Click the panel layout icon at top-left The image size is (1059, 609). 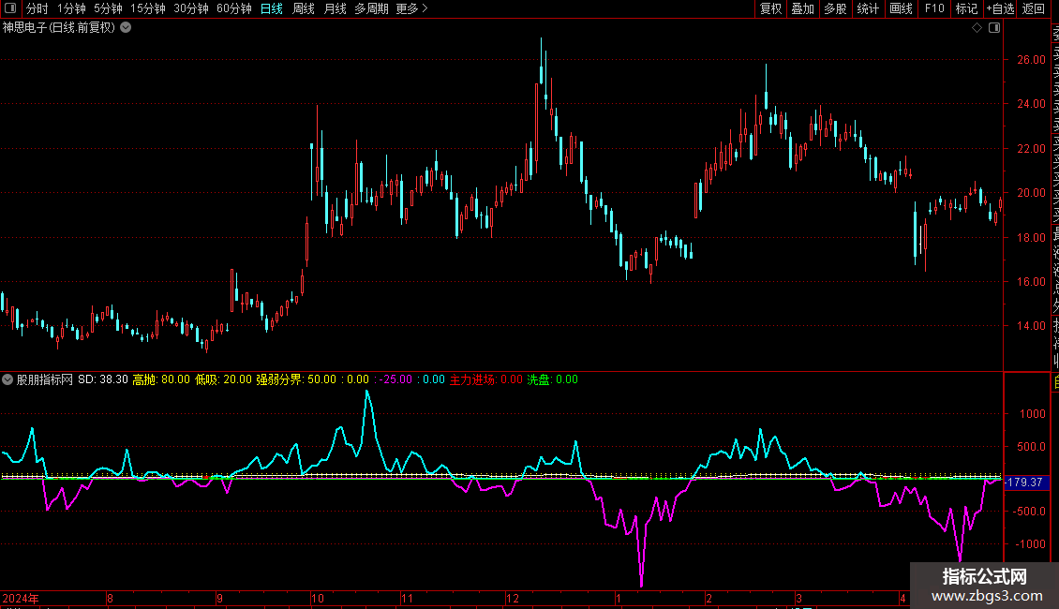[x=10, y=8]
